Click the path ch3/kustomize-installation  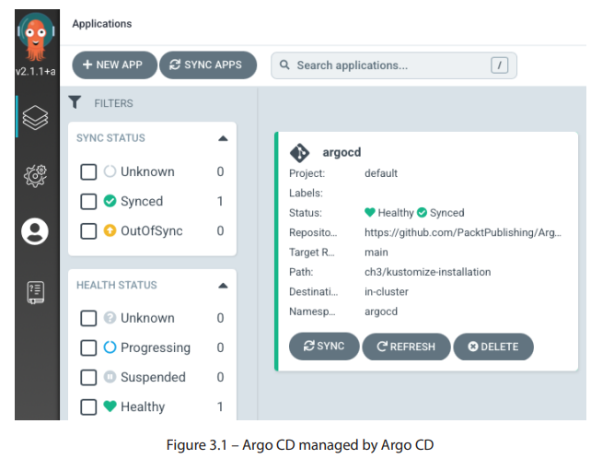coord(428,272)
